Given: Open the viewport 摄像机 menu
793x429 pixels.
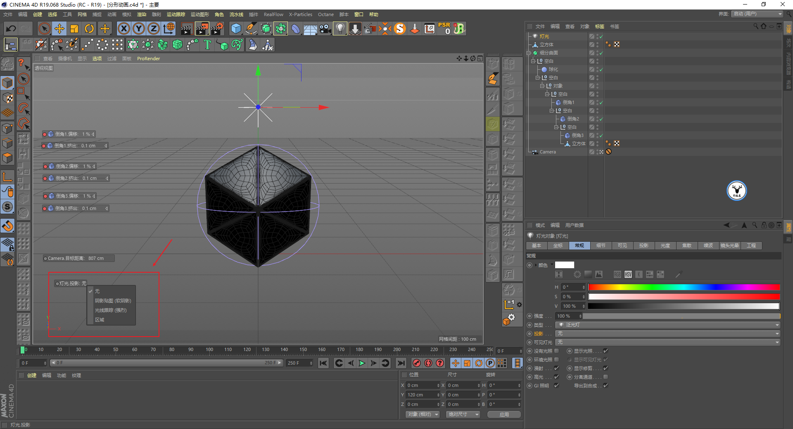Looking at the screenshot, I should (65, 59).
